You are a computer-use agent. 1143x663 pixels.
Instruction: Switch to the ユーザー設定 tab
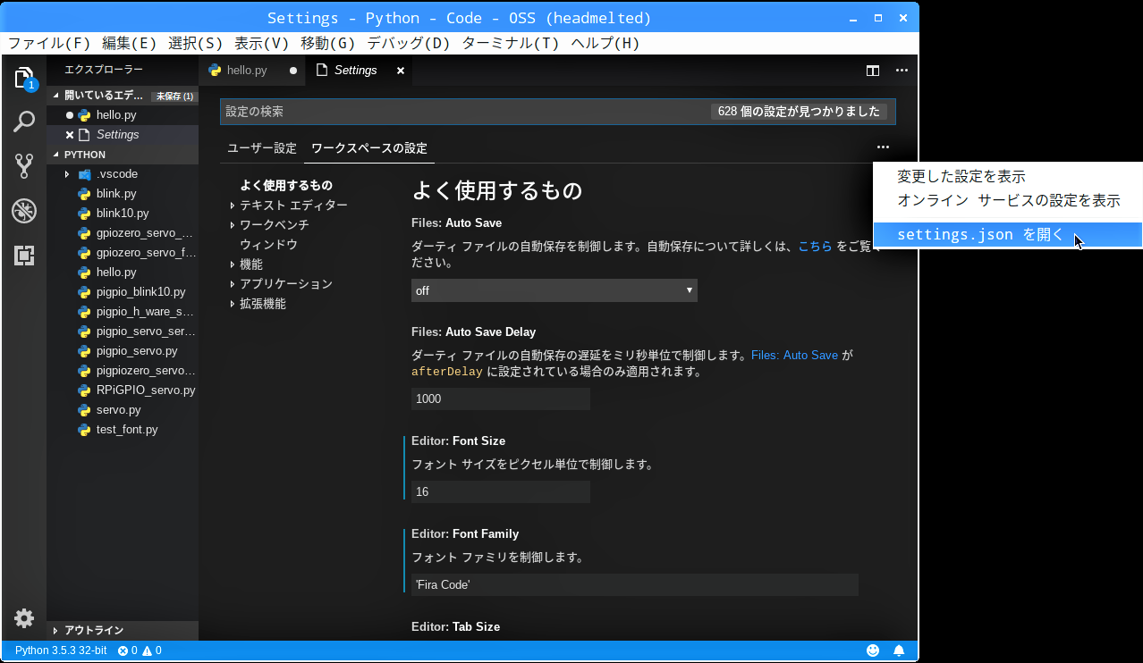(x=261, y=148)
